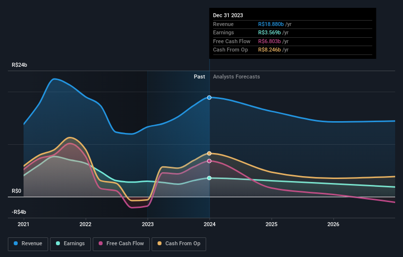Click the blue Revenue data point marker
403x257 pixels.
coord(209,98)
